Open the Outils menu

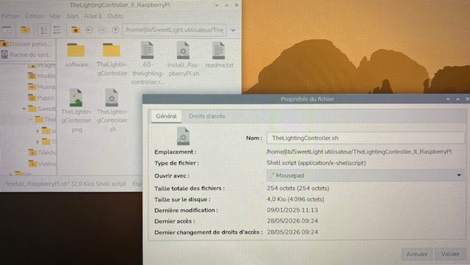tap(115, 16)
